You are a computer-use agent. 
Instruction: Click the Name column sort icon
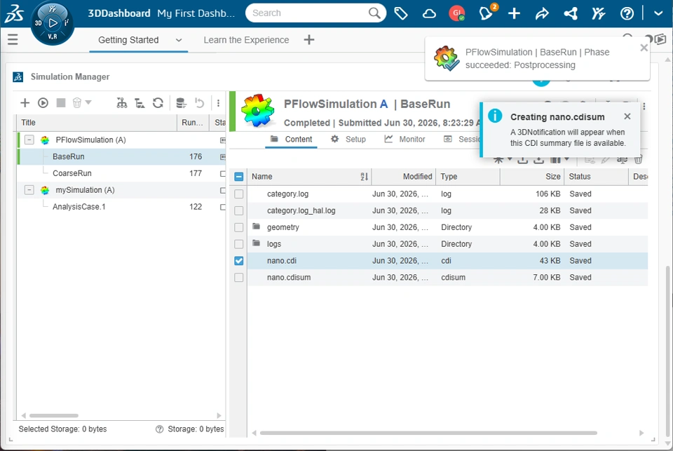[364, 177]
